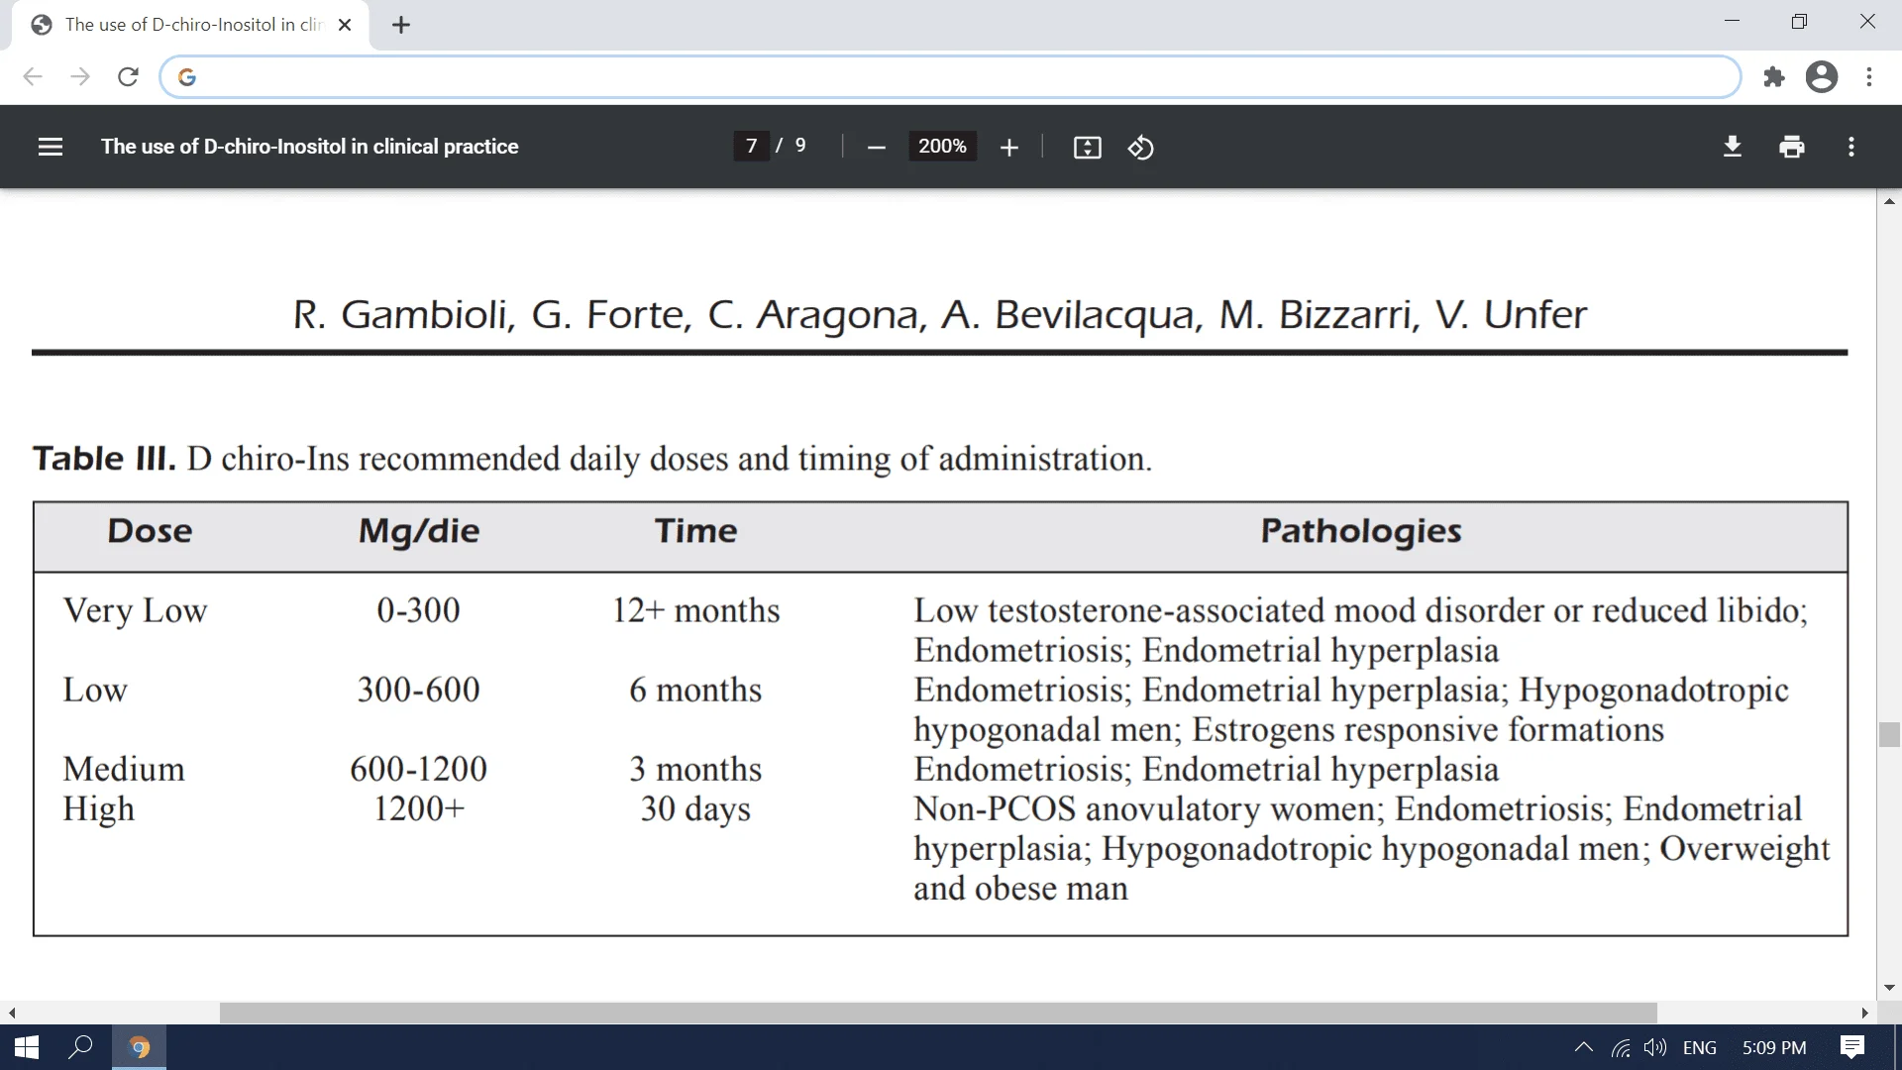Image resolution: width=1902 pixels, height=1070 pixels.
Task: Click the vertical scrollbar thumb
Action: pos(1889,735)
